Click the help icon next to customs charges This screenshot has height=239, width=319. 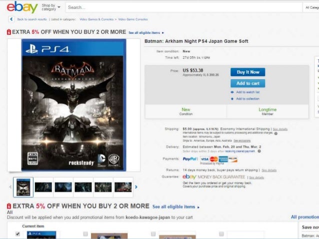pos(276,133)
